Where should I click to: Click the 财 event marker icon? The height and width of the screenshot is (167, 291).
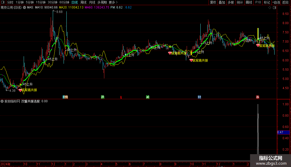point(199,97)
